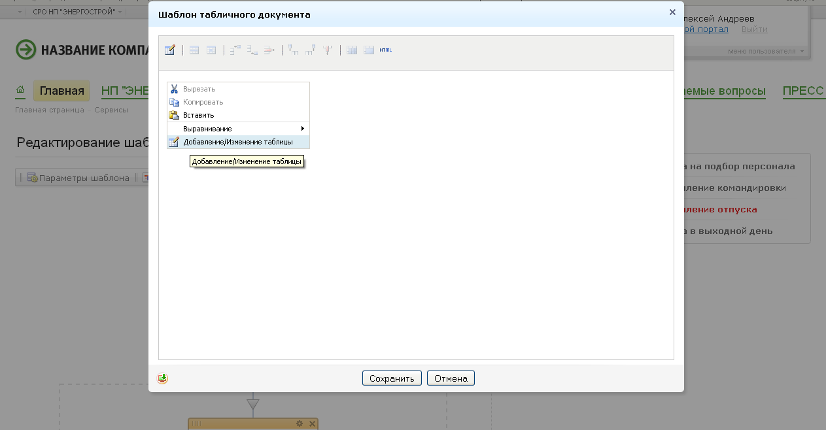Viewport: 826px width, 430px height.
Task: Click insert row after toolbar icon
Action: 252,50
